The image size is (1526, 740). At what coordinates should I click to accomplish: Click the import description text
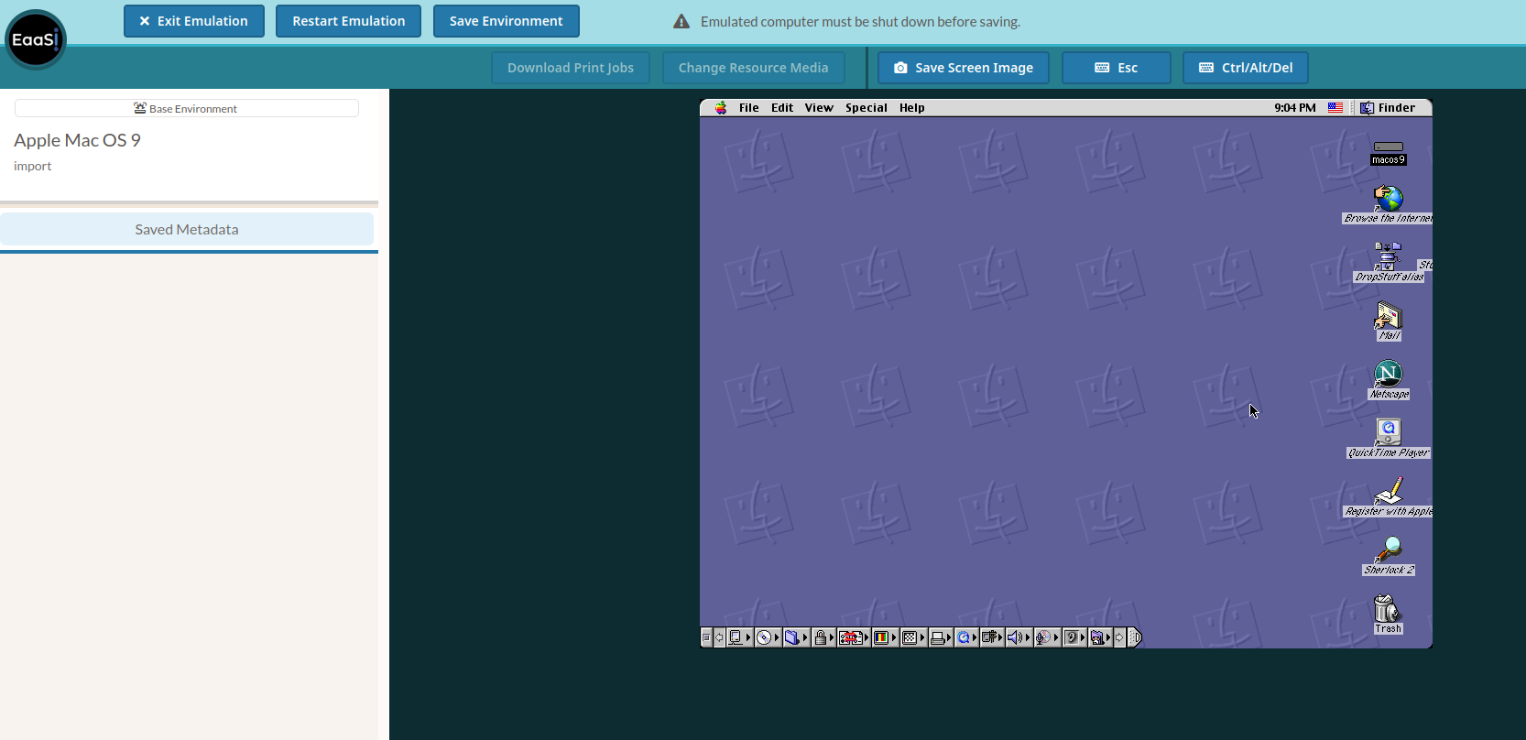point(32,166)
